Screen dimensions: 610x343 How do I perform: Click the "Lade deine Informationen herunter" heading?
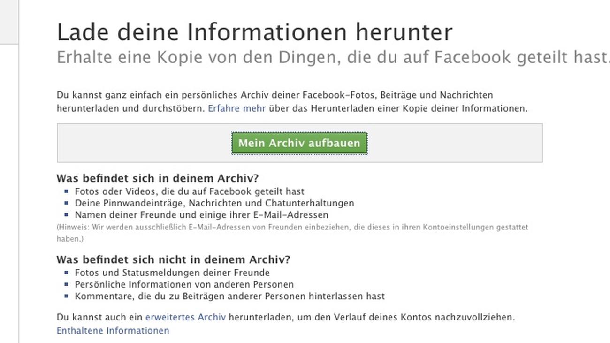pyautogui.click(x=254, y=32)
